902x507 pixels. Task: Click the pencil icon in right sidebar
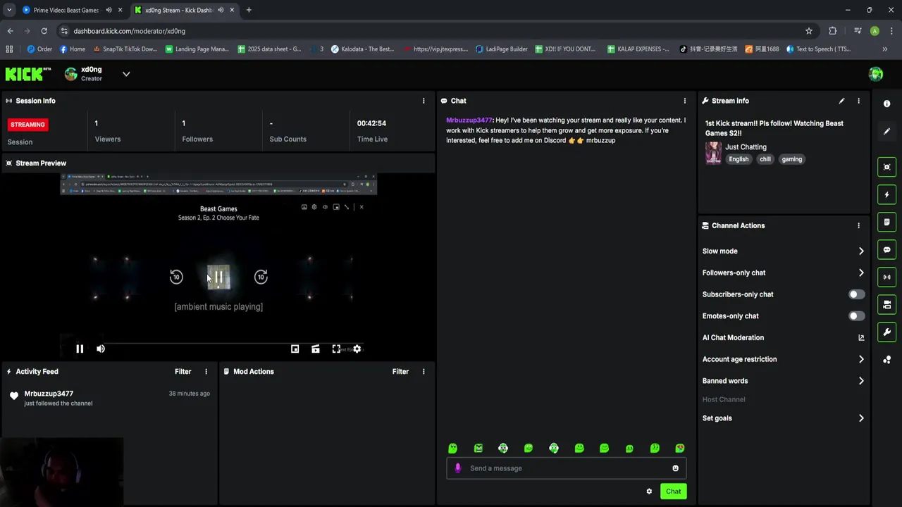886,132
